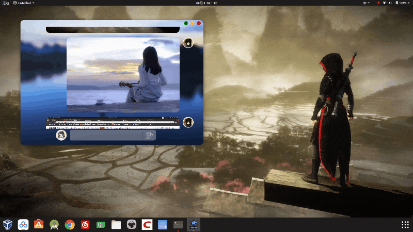Launch Qt Creator from the dock
The height and width of the screenshot is (232, 413).
tap(101, 225)
